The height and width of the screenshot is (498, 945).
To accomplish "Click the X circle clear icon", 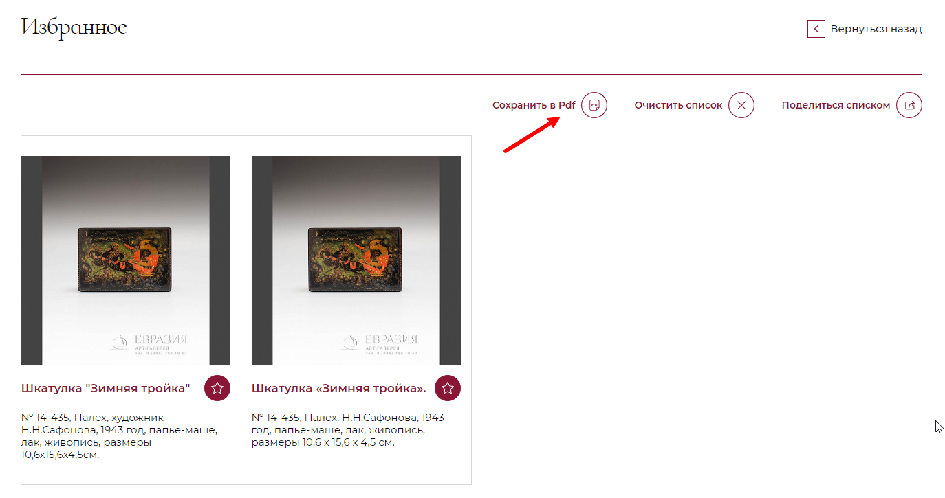I will click(741, 105).
